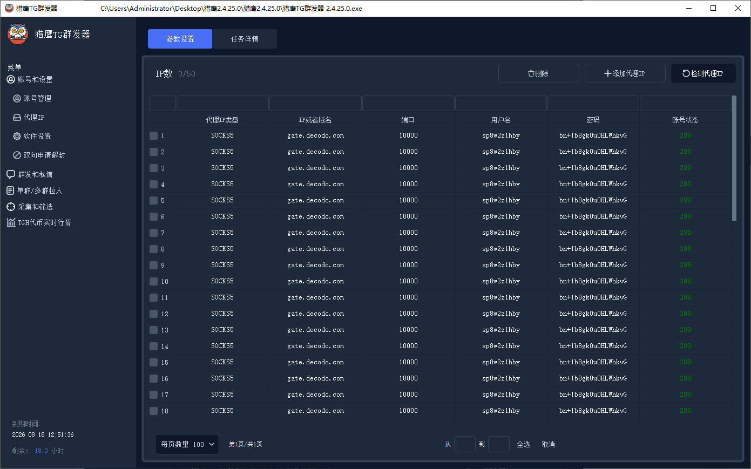Click port 10000 in row 6

tap(408, 216)
